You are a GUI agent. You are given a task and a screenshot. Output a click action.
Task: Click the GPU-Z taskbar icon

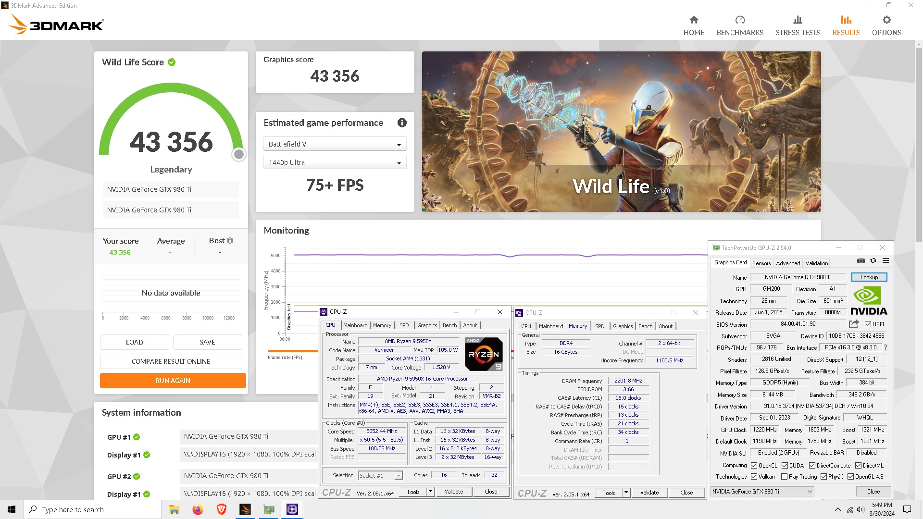[269, 509]
